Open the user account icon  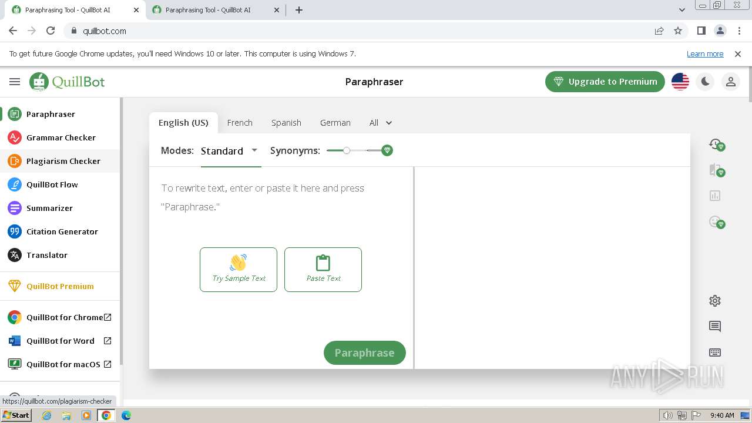click(x=731, y=82)
